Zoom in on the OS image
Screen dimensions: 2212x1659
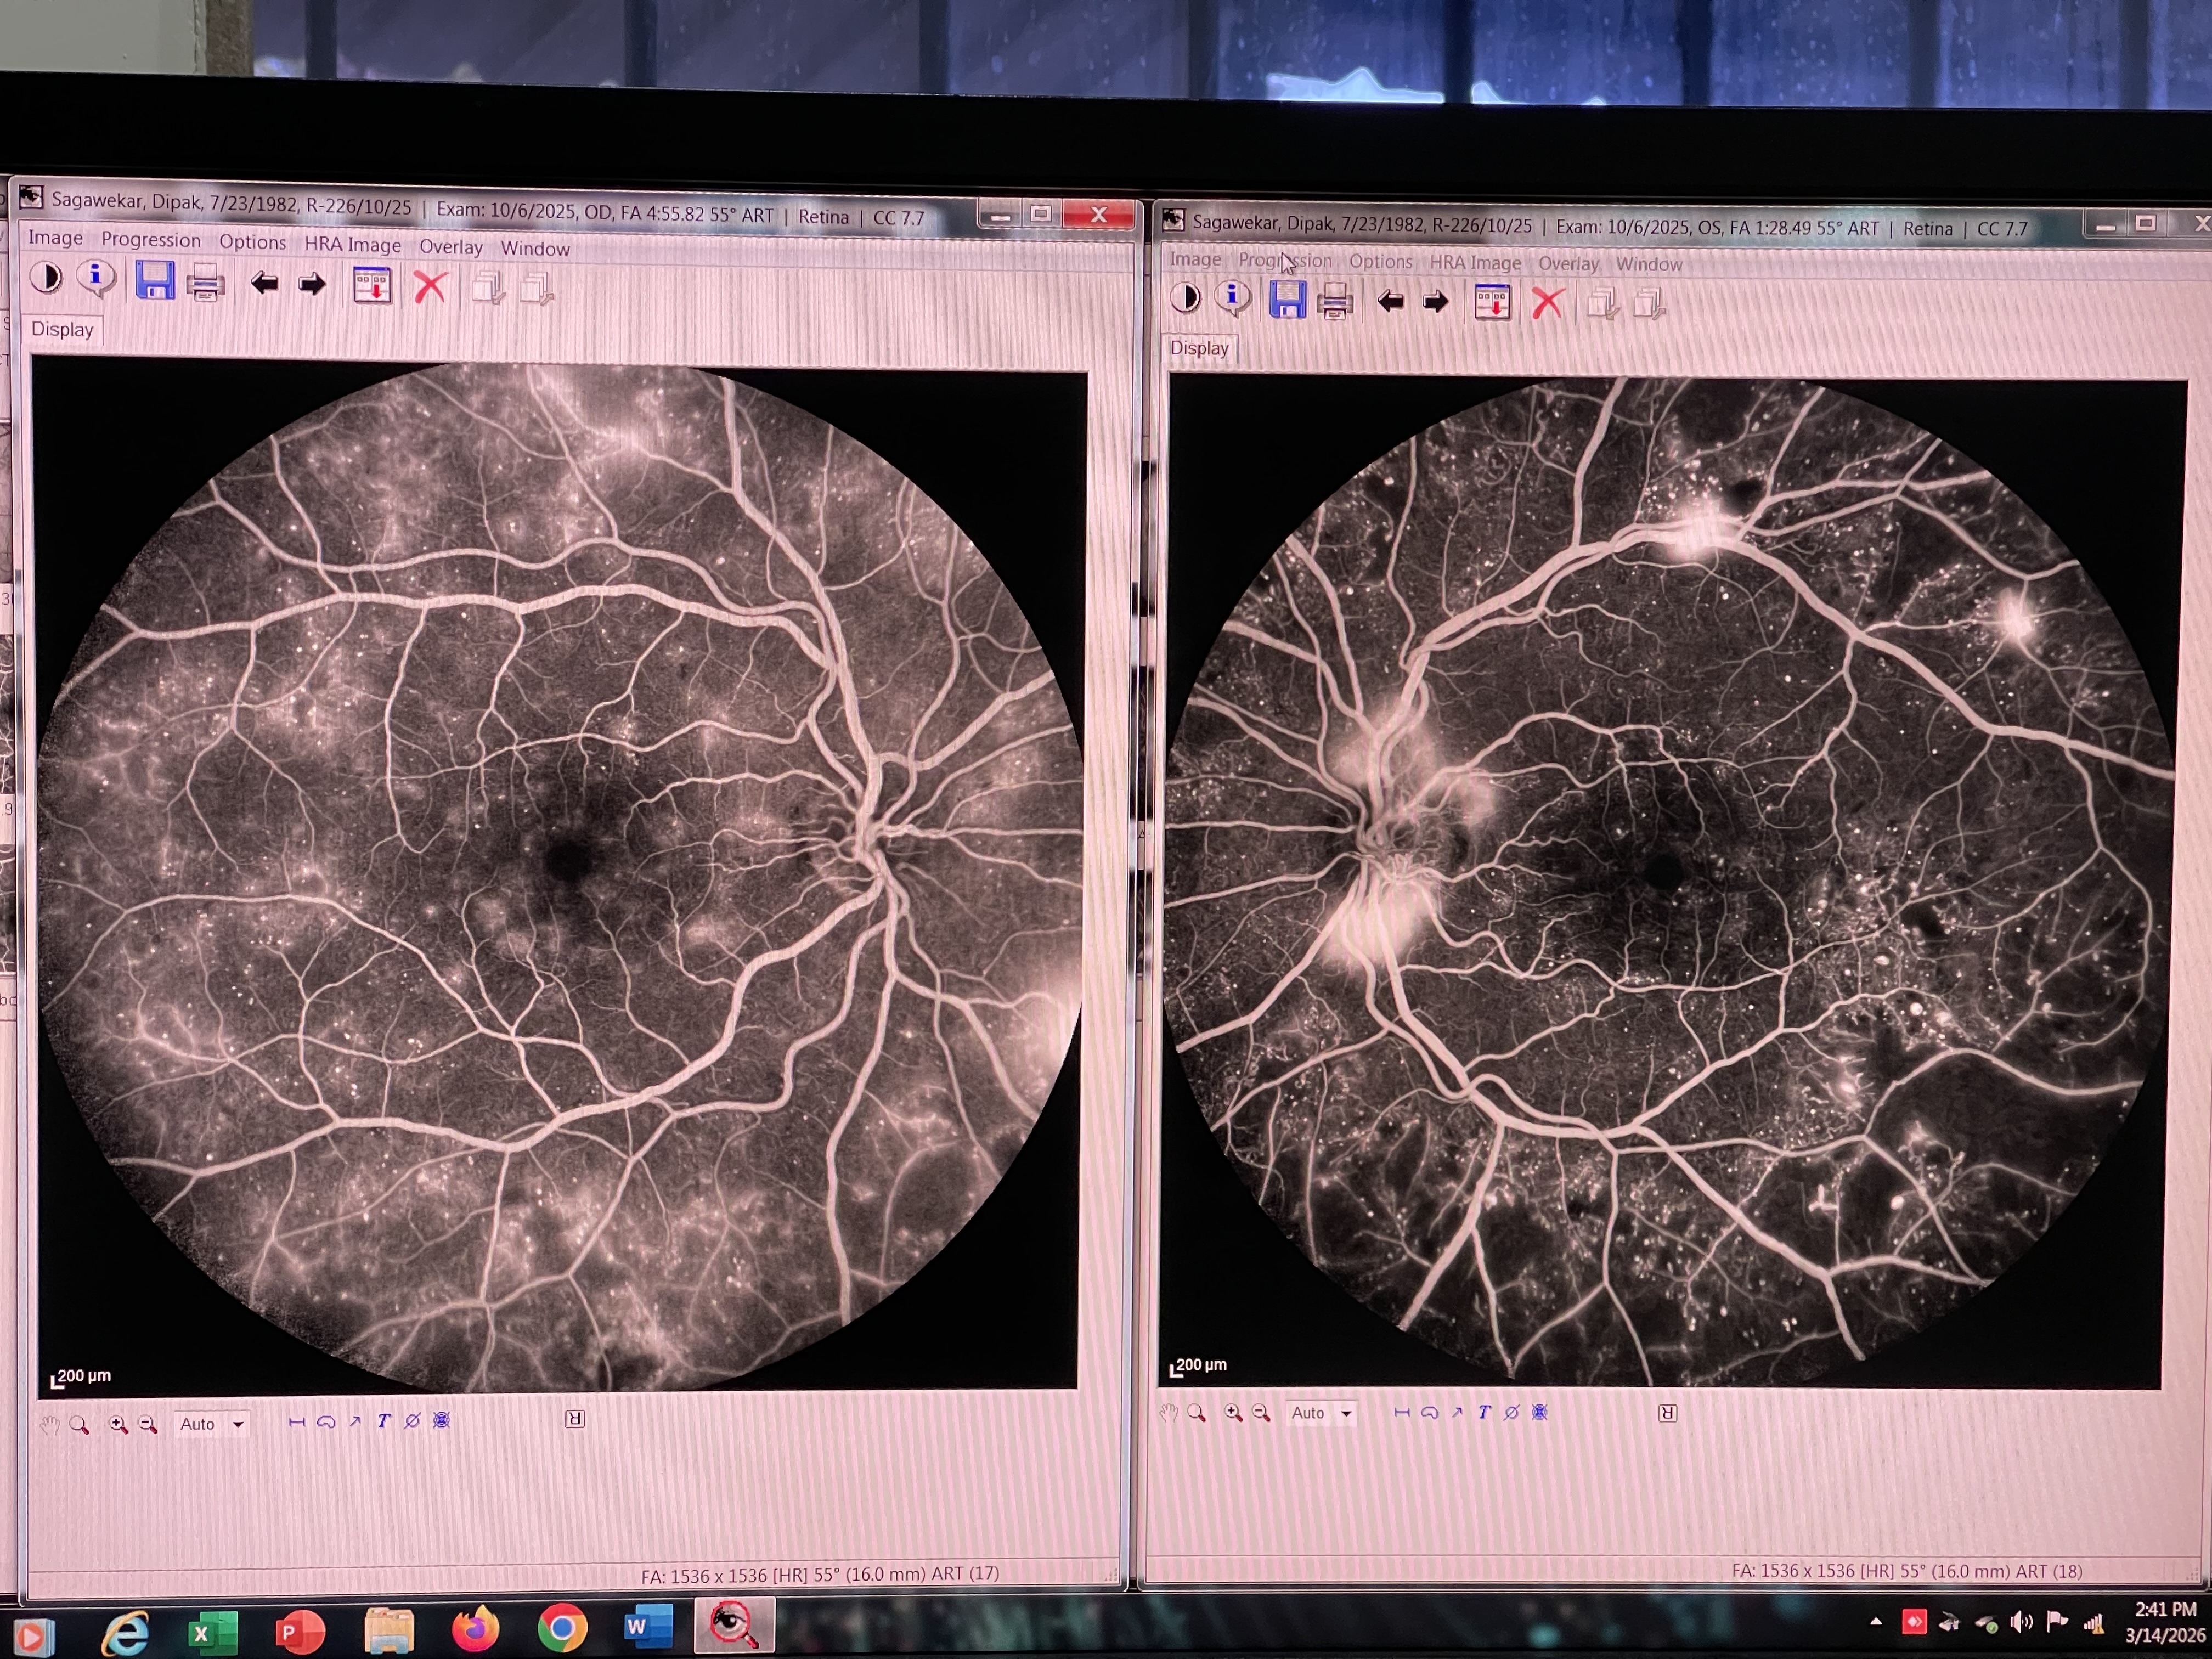[x=1232, y=1412]
